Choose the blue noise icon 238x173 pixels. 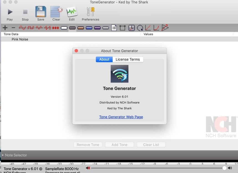(x=89, y=28)
